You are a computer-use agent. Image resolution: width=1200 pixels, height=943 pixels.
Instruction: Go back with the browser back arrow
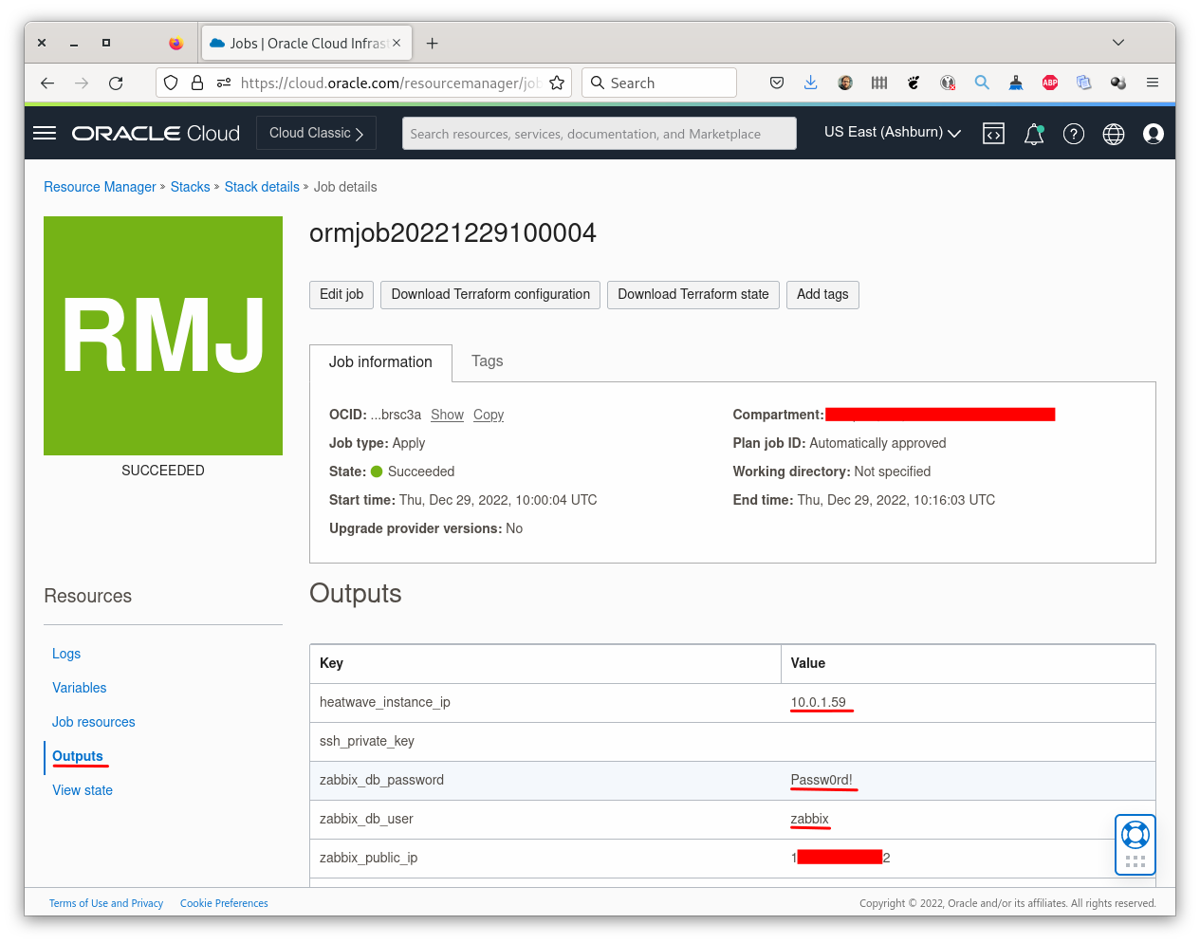(47, 83)
